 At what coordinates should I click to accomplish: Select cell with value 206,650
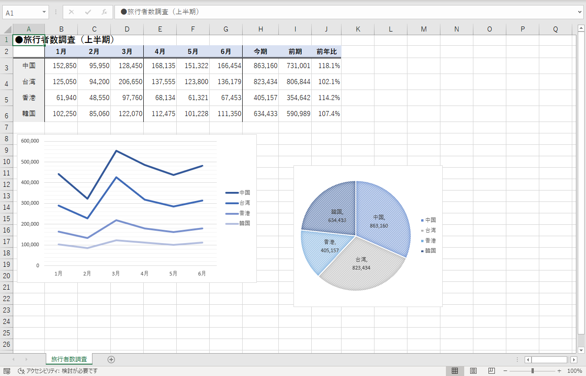[127, 82]
